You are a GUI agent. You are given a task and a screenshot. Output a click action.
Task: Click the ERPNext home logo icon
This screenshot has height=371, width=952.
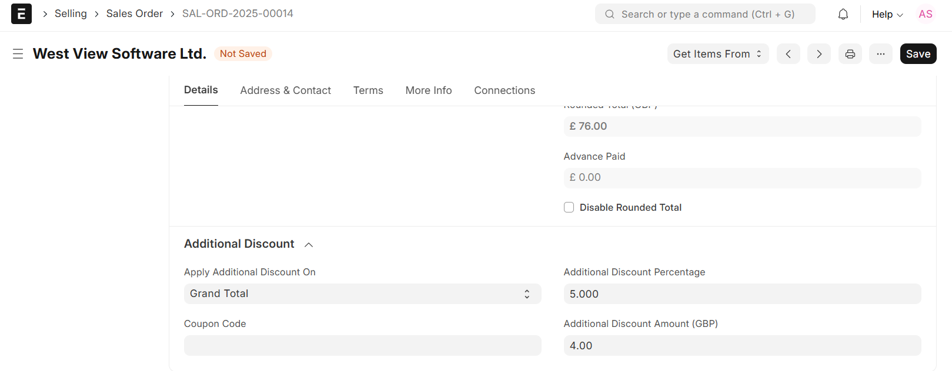pos(21,14)
